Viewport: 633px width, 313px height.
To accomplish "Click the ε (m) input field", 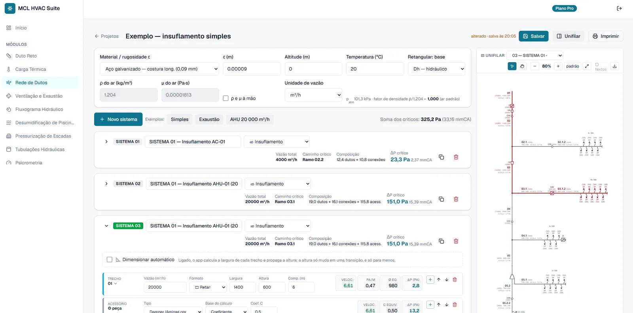I will (x=252, y=69).
